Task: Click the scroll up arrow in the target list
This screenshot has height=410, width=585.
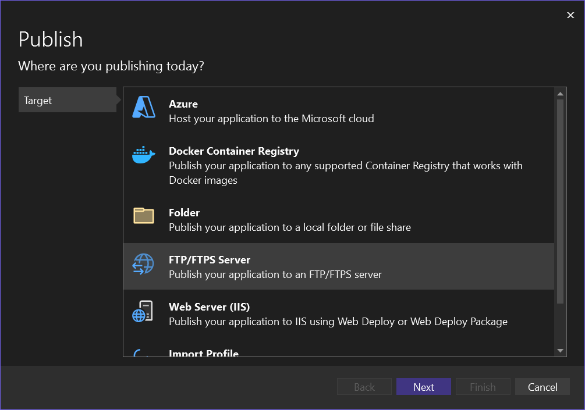Action: click(560, 94)
